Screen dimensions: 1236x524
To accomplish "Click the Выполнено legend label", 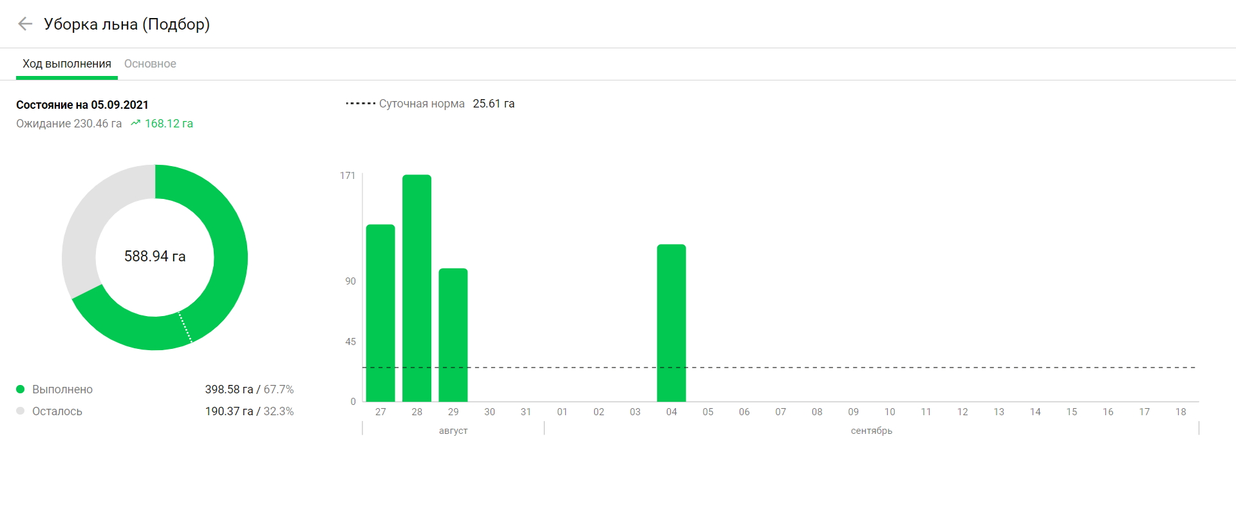I will (62, 389).
